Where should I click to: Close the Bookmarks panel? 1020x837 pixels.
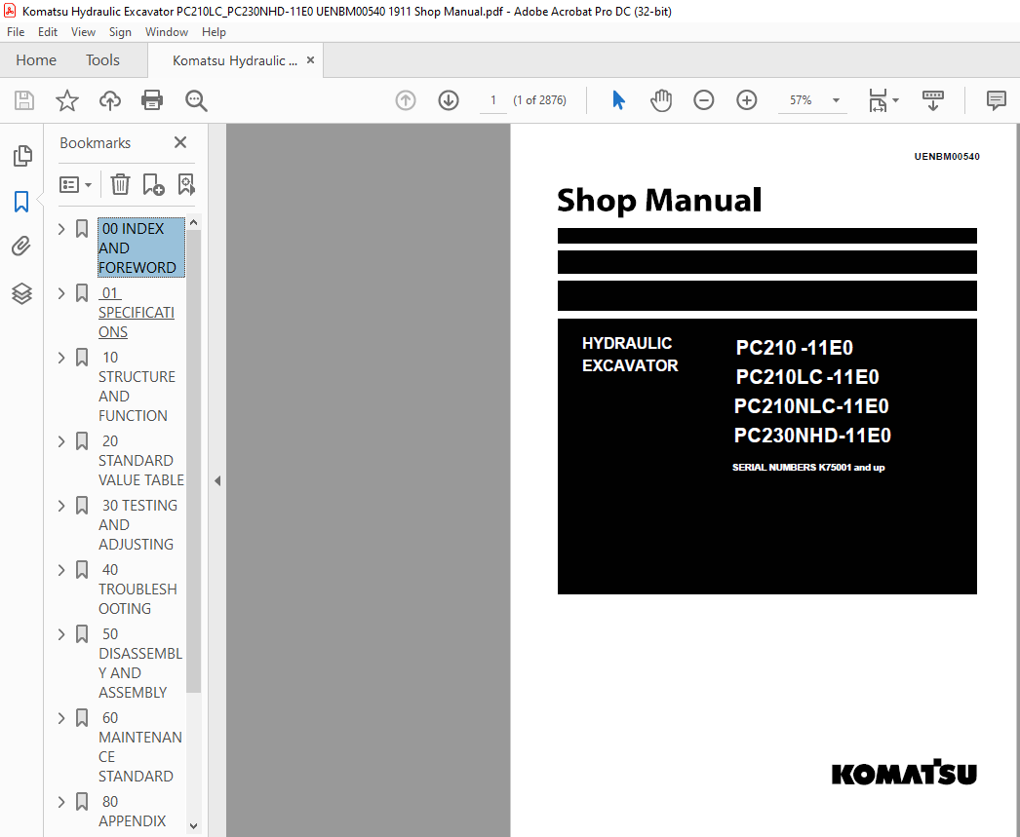click(180, 142)
